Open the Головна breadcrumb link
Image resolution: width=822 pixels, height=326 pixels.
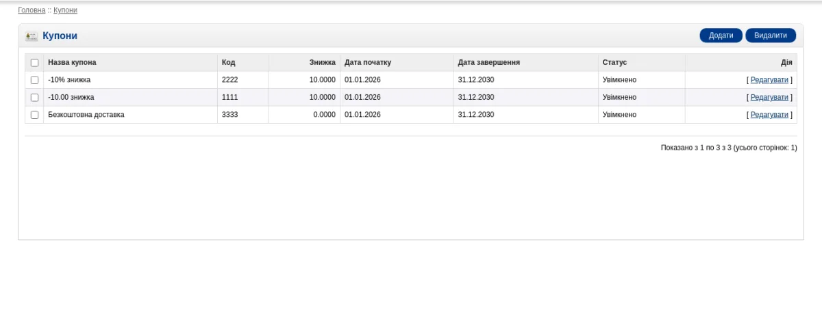click(32, 10)
